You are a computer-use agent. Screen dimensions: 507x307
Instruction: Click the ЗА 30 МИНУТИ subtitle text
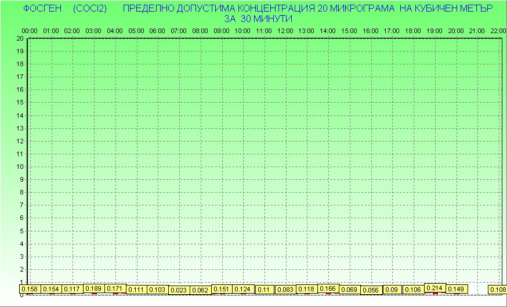point(258,19)
